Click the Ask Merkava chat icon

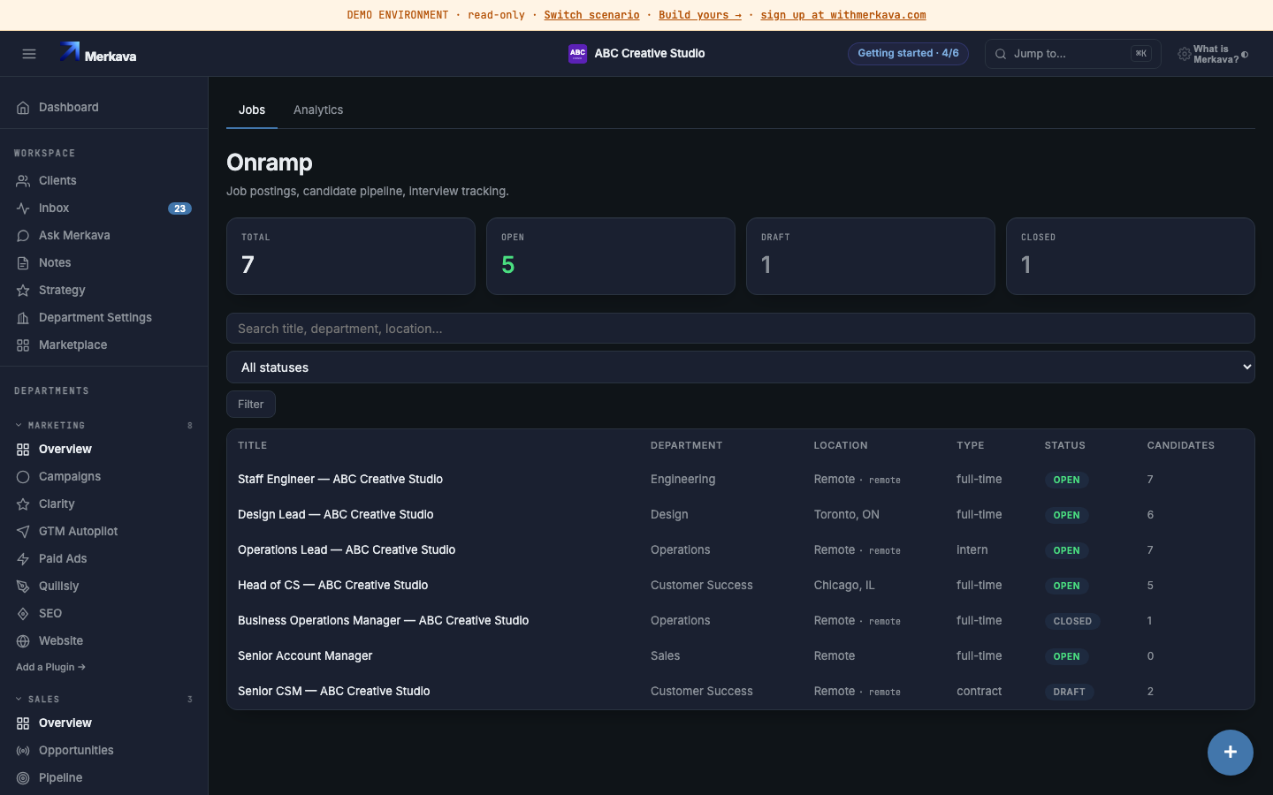tap(23, 236)
